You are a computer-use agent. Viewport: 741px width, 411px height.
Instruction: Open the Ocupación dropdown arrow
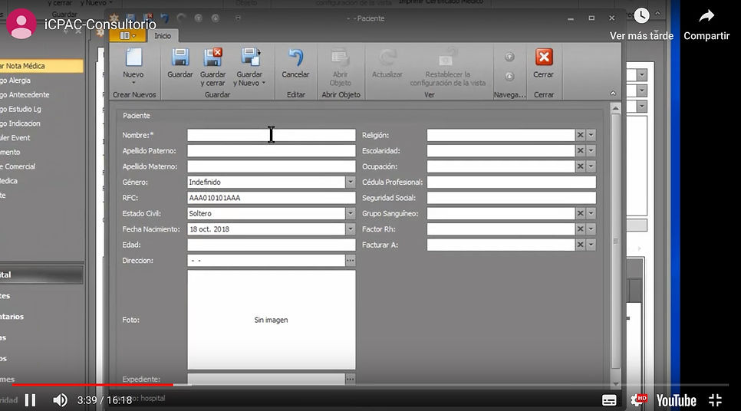click(591, 166)
